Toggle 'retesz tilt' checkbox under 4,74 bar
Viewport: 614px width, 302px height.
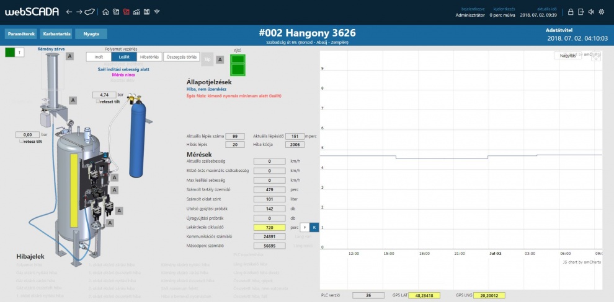point(98,101)
